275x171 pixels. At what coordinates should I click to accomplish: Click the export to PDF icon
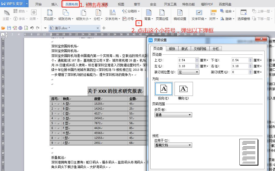pos(15,28)
